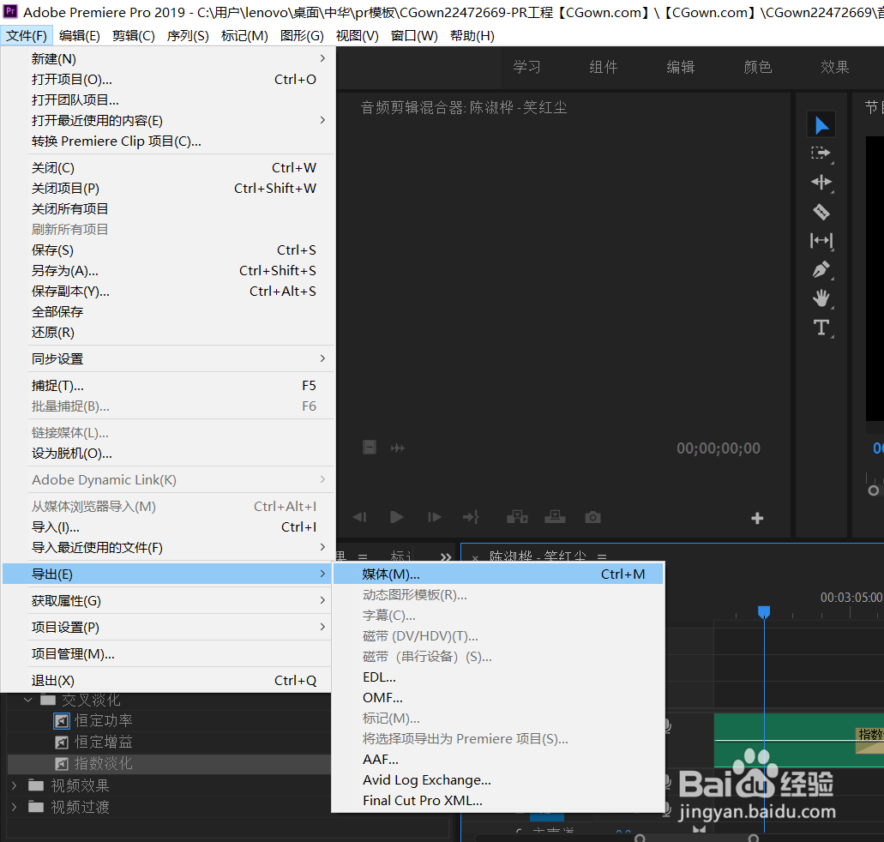Screen dimensions: 884x842
Task: Collapse the 交叉淡化 folder
Action: pos(27,700)
